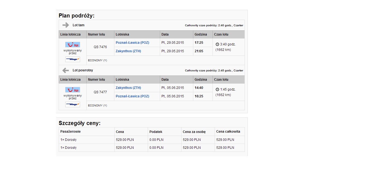
Task: Click the Lotniska header in Lot tam table
Action: 122,34
